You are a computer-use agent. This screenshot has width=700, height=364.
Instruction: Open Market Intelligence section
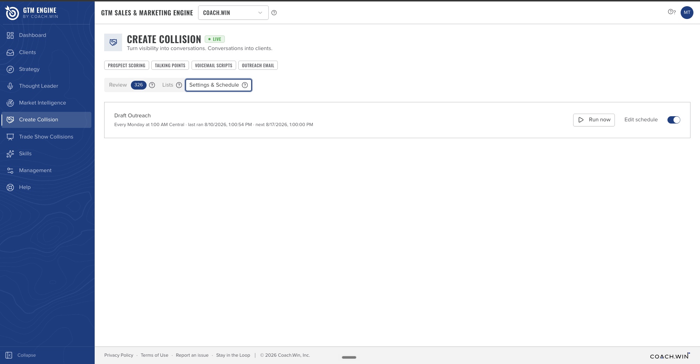(46, 103)
